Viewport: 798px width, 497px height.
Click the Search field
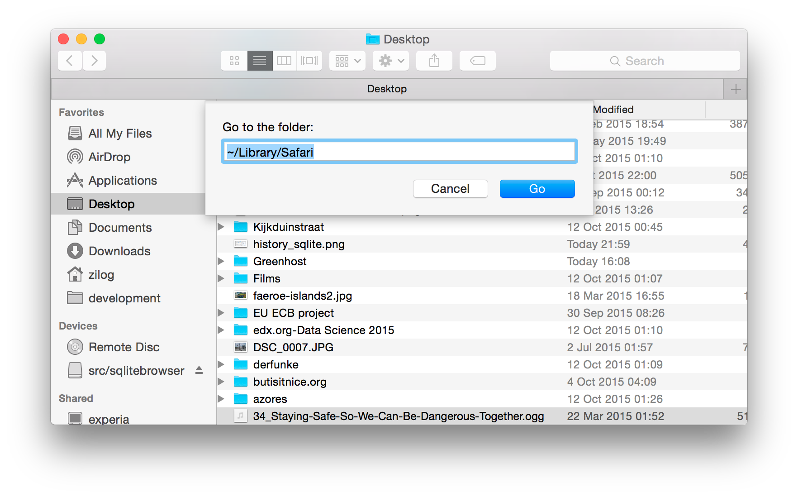(x=645, y=61)
